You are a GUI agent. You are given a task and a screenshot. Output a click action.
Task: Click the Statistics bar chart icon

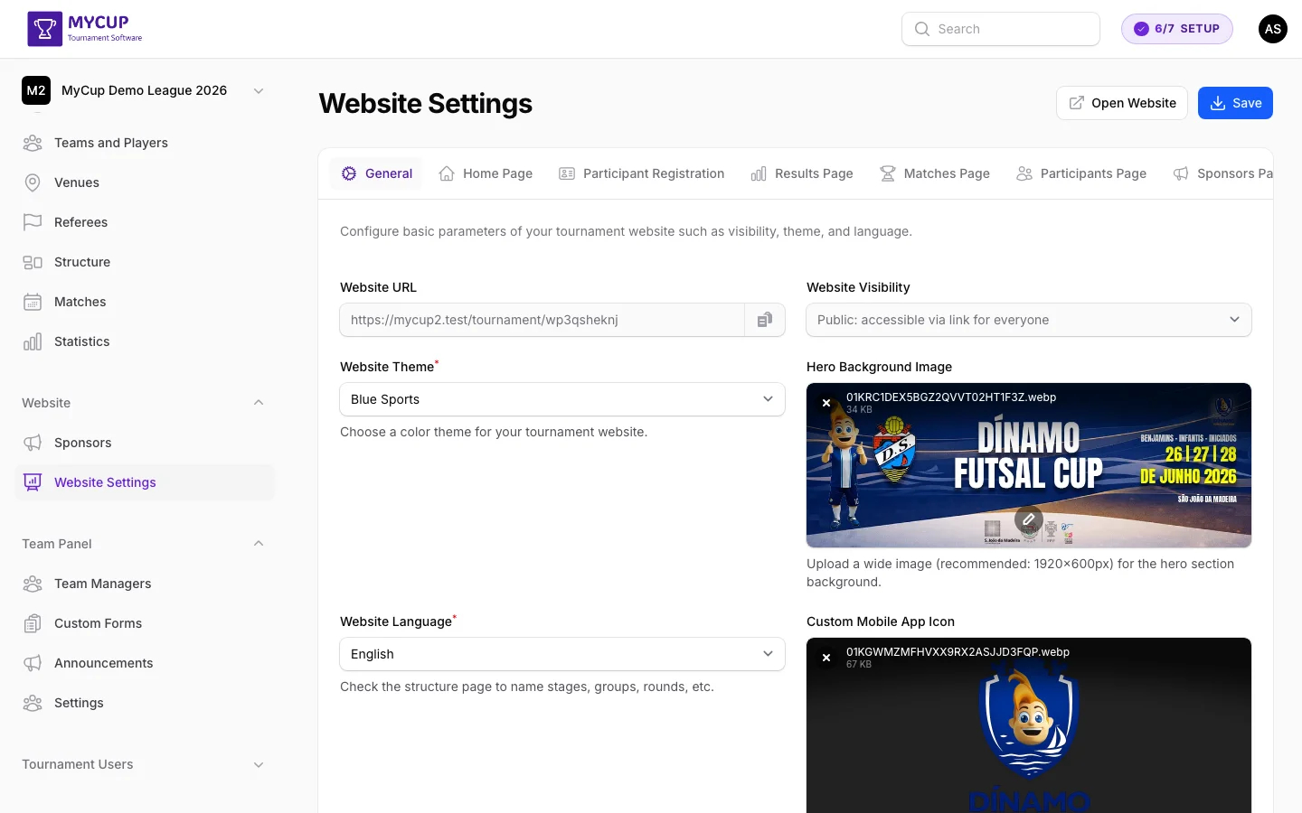[x=33, y=341]
